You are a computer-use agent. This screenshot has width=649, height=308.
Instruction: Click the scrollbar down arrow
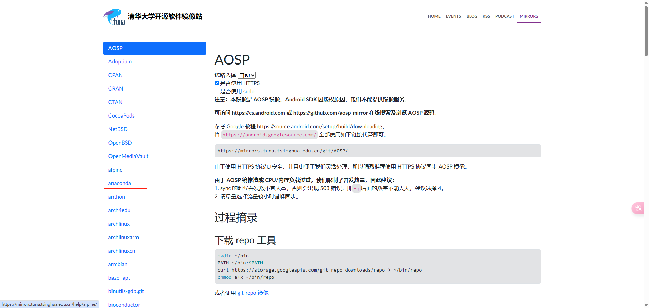tap(646, 305)
